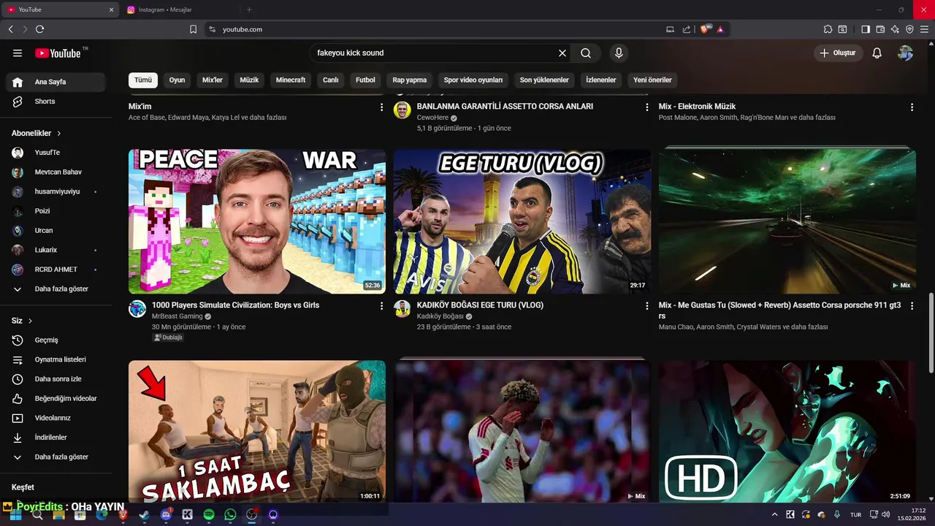Open the browser extensions puzzle icon

click(x=828, y=29)
